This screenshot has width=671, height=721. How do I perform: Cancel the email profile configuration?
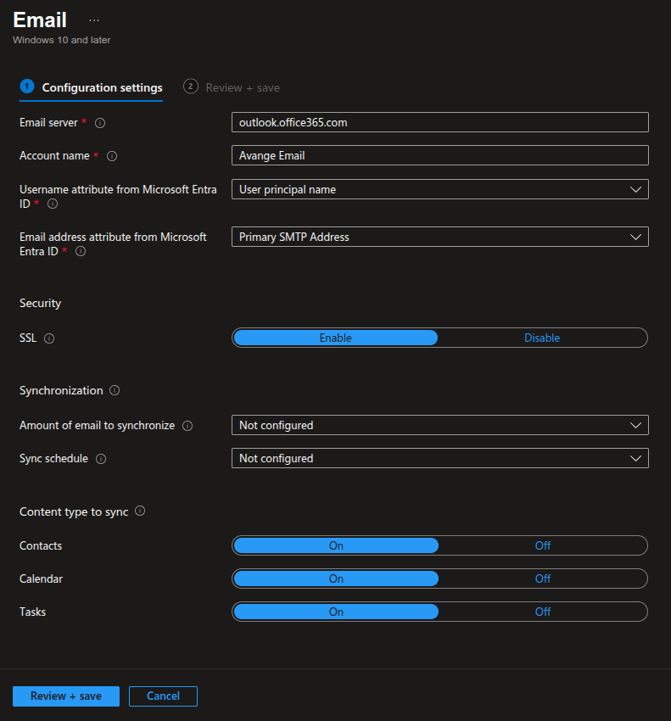163,696
